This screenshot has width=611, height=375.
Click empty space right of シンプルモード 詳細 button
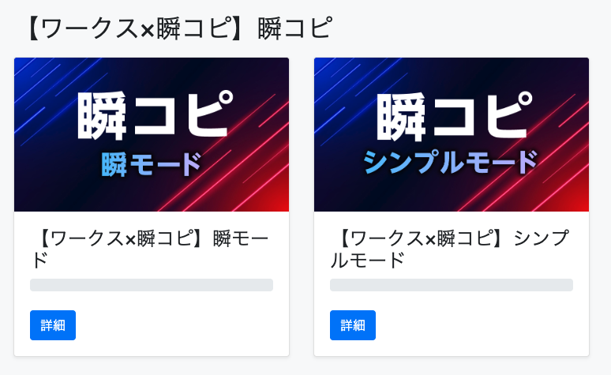(482, 325)
